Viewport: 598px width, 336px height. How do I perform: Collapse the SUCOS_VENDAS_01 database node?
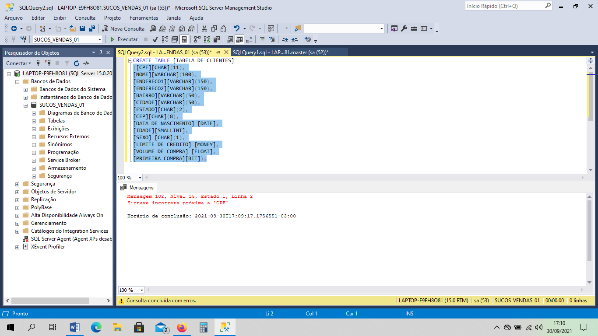[x=26, y=105]
